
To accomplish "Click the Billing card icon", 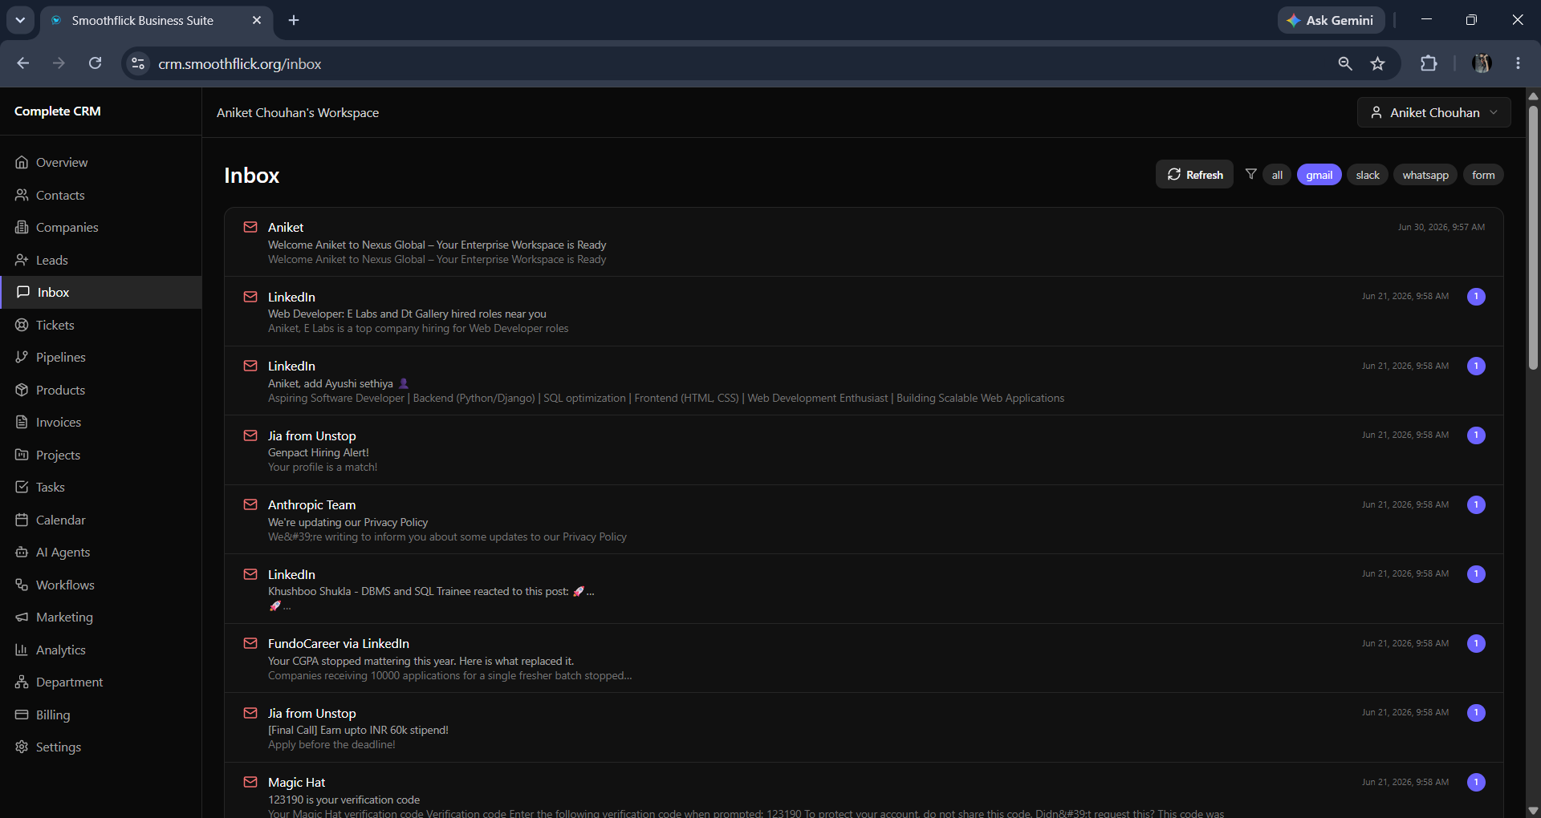I will 22,715.
